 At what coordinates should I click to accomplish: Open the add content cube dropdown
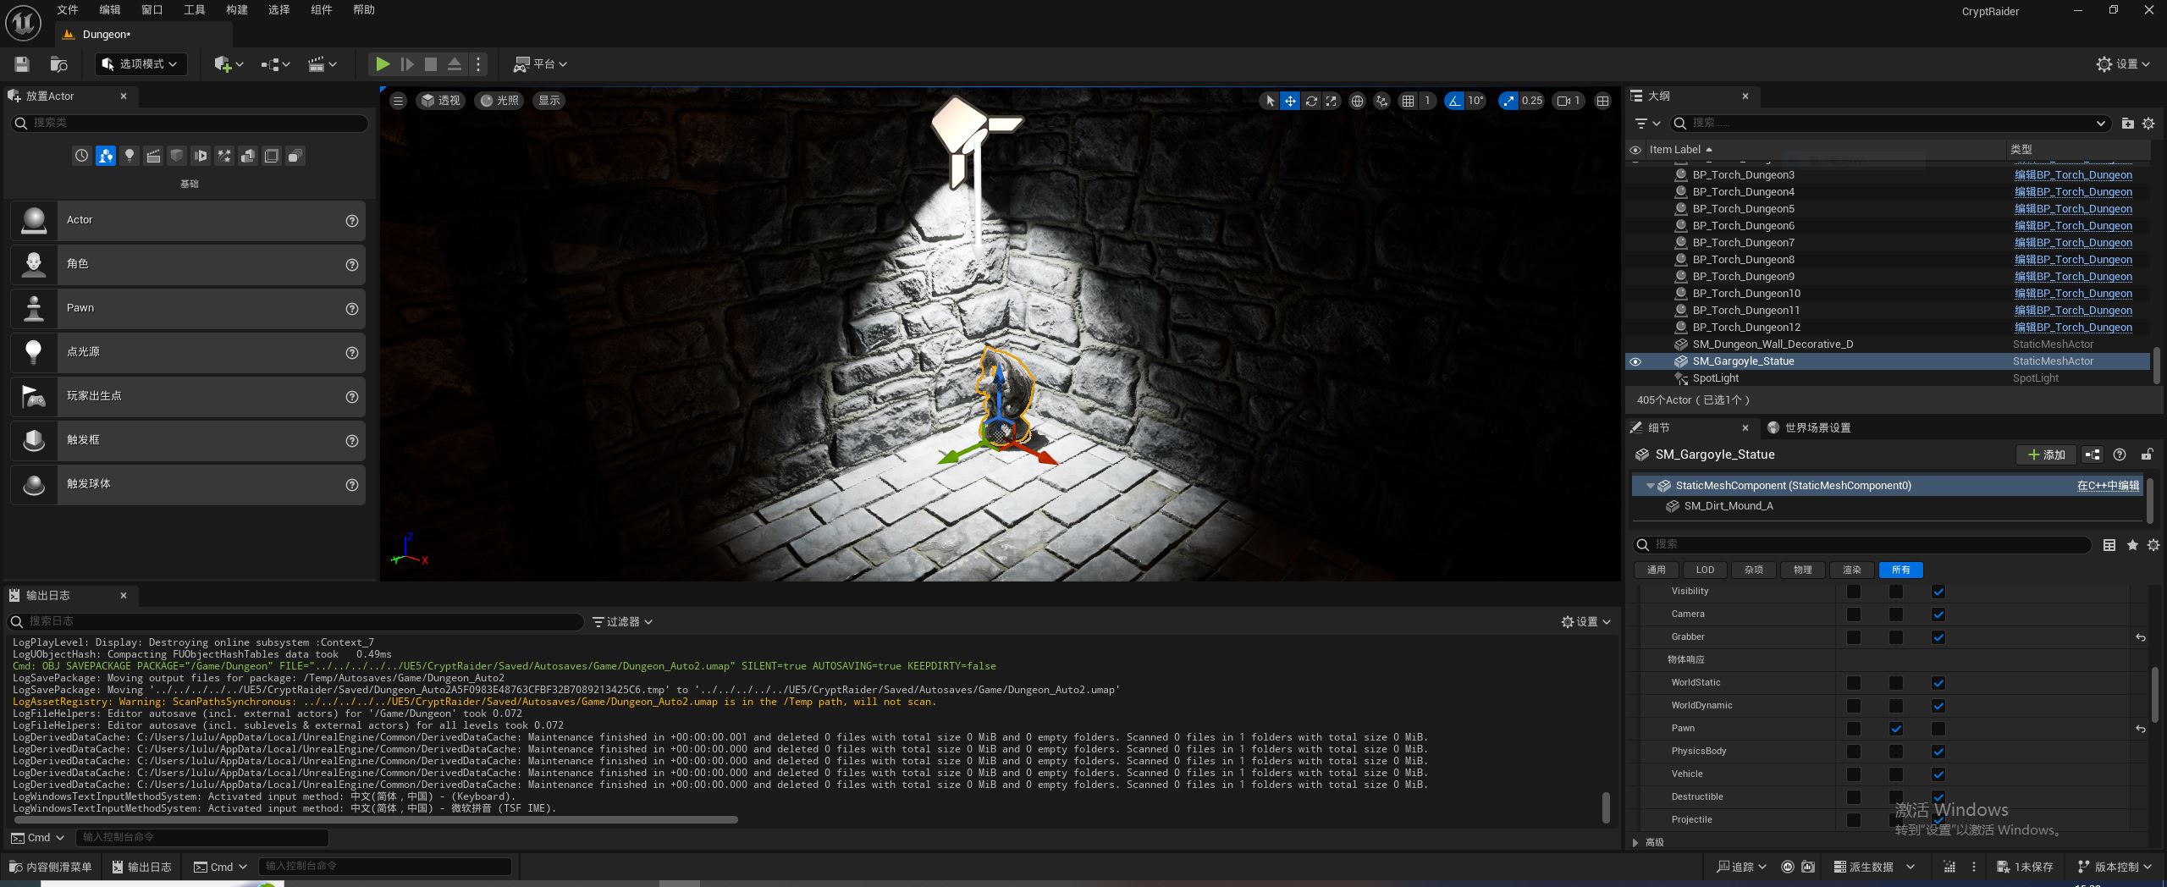tap(229, 64)
